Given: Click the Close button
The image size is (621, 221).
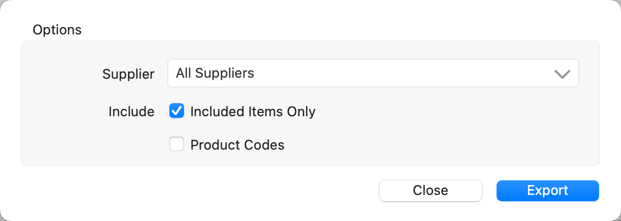Looking at the screenshot, I should point(430,190).
